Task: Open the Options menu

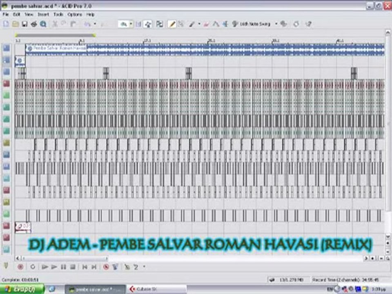Action: tap(74, 15)
